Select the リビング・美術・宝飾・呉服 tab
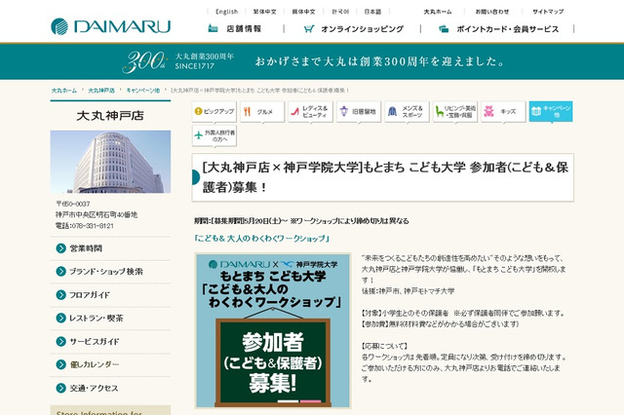 [x=455, y=112]
